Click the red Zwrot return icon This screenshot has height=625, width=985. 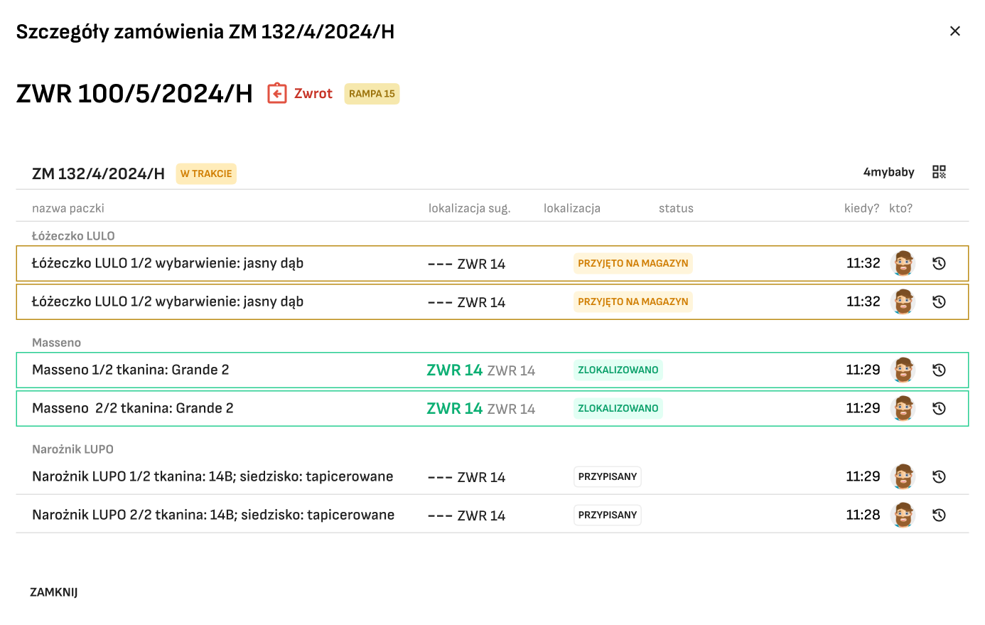click(277, 93)
